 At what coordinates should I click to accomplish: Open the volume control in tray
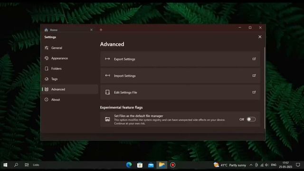(x=267, y=165)
